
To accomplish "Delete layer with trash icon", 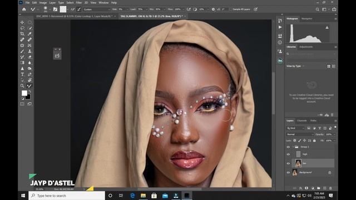I will tap(330, 188).
